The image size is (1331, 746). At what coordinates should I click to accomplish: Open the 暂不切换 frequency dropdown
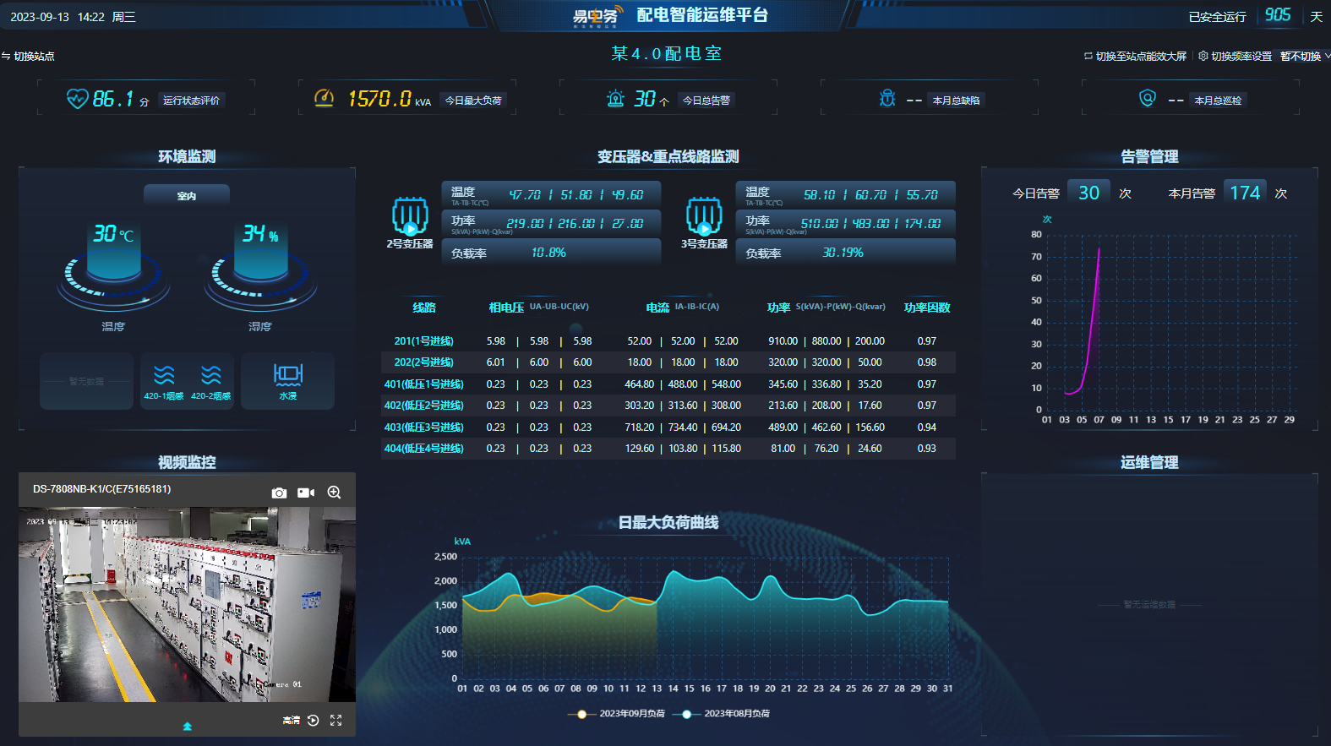click(x=1304, y=57)
